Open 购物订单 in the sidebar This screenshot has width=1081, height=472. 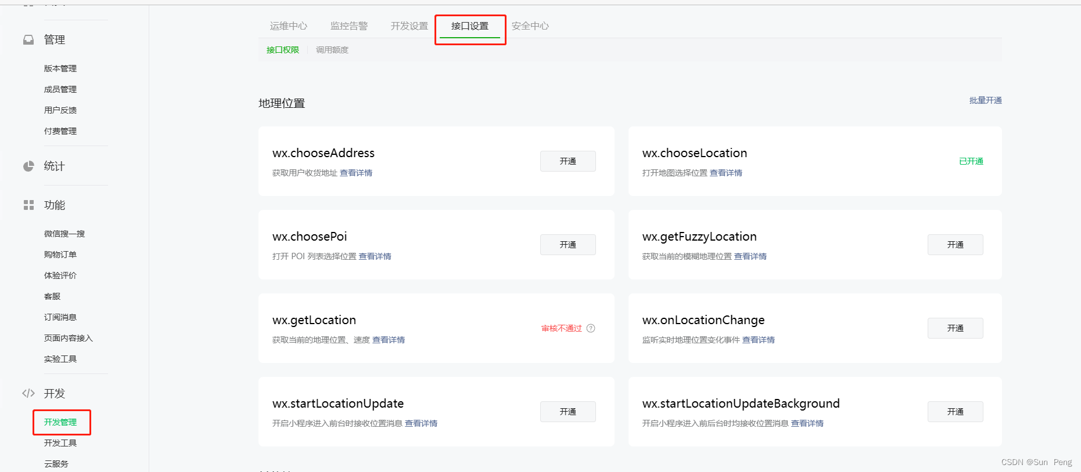pos(60,255)
